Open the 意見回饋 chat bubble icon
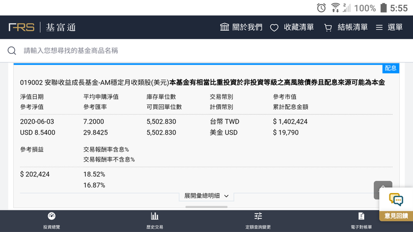413x232 pixels. point(396,199)
